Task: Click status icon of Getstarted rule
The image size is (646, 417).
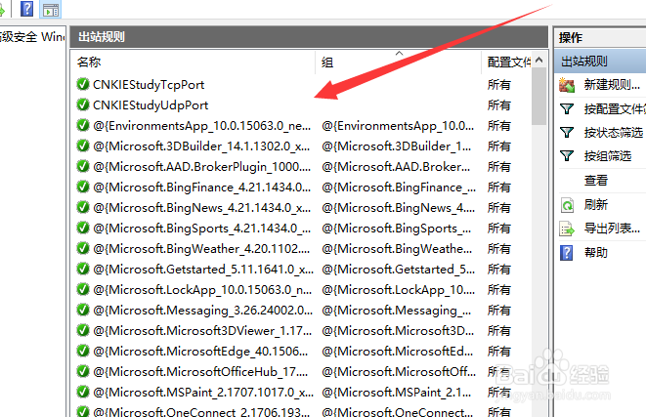Action: pos(83,270)
